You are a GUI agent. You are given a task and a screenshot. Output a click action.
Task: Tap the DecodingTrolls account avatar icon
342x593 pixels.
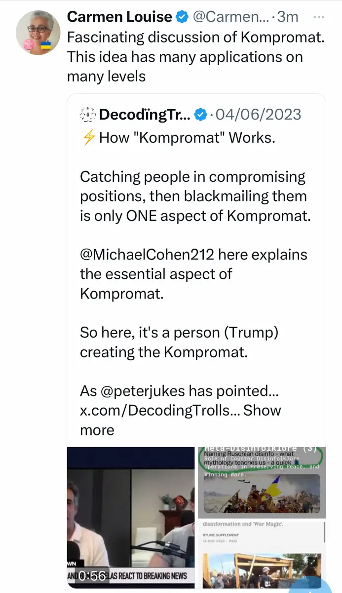coord(87,115)
